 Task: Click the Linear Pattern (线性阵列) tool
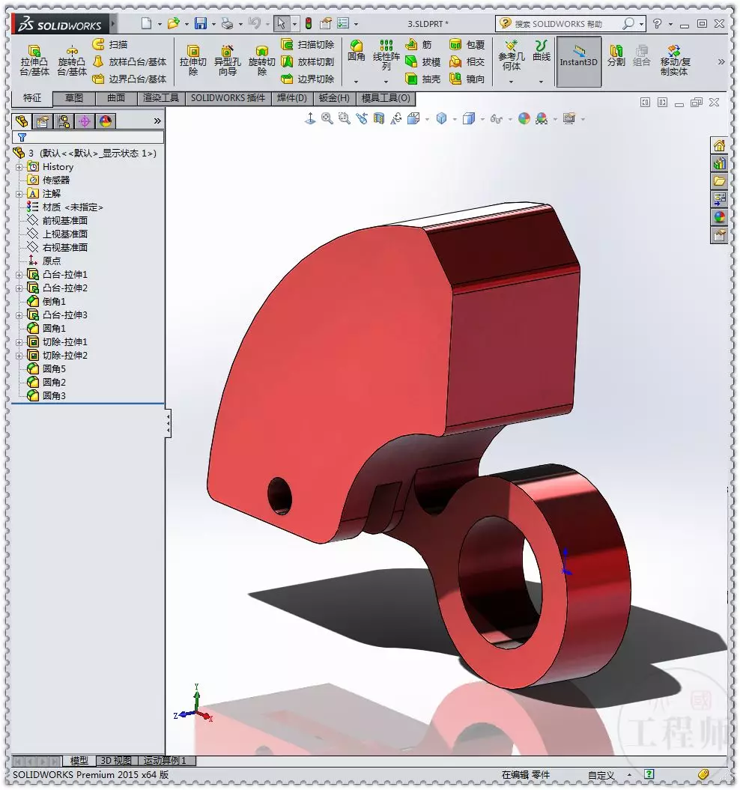(386, 55)
